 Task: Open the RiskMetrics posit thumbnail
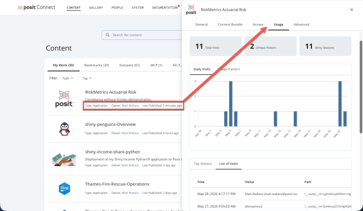[64, 99]
